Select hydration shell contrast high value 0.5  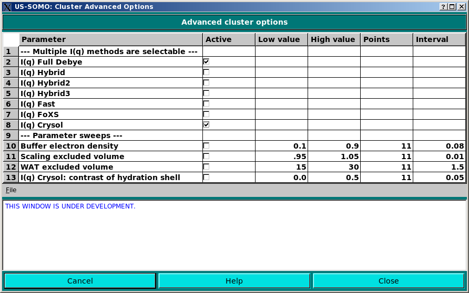(334, 177)
